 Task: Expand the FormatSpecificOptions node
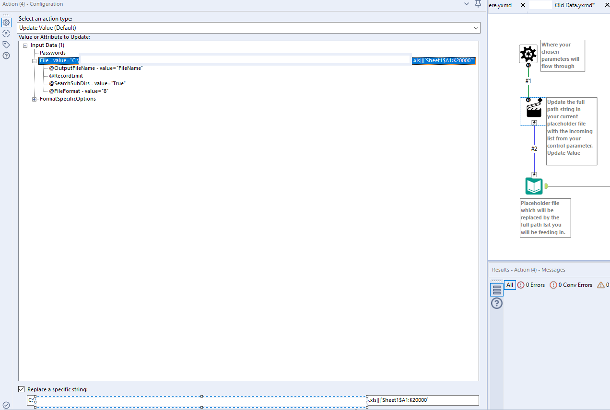tap(34, 99)
